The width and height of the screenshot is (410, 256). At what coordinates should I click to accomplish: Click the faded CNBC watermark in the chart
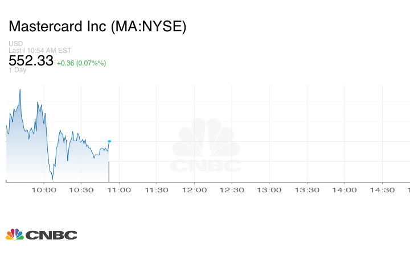[206, 146]
